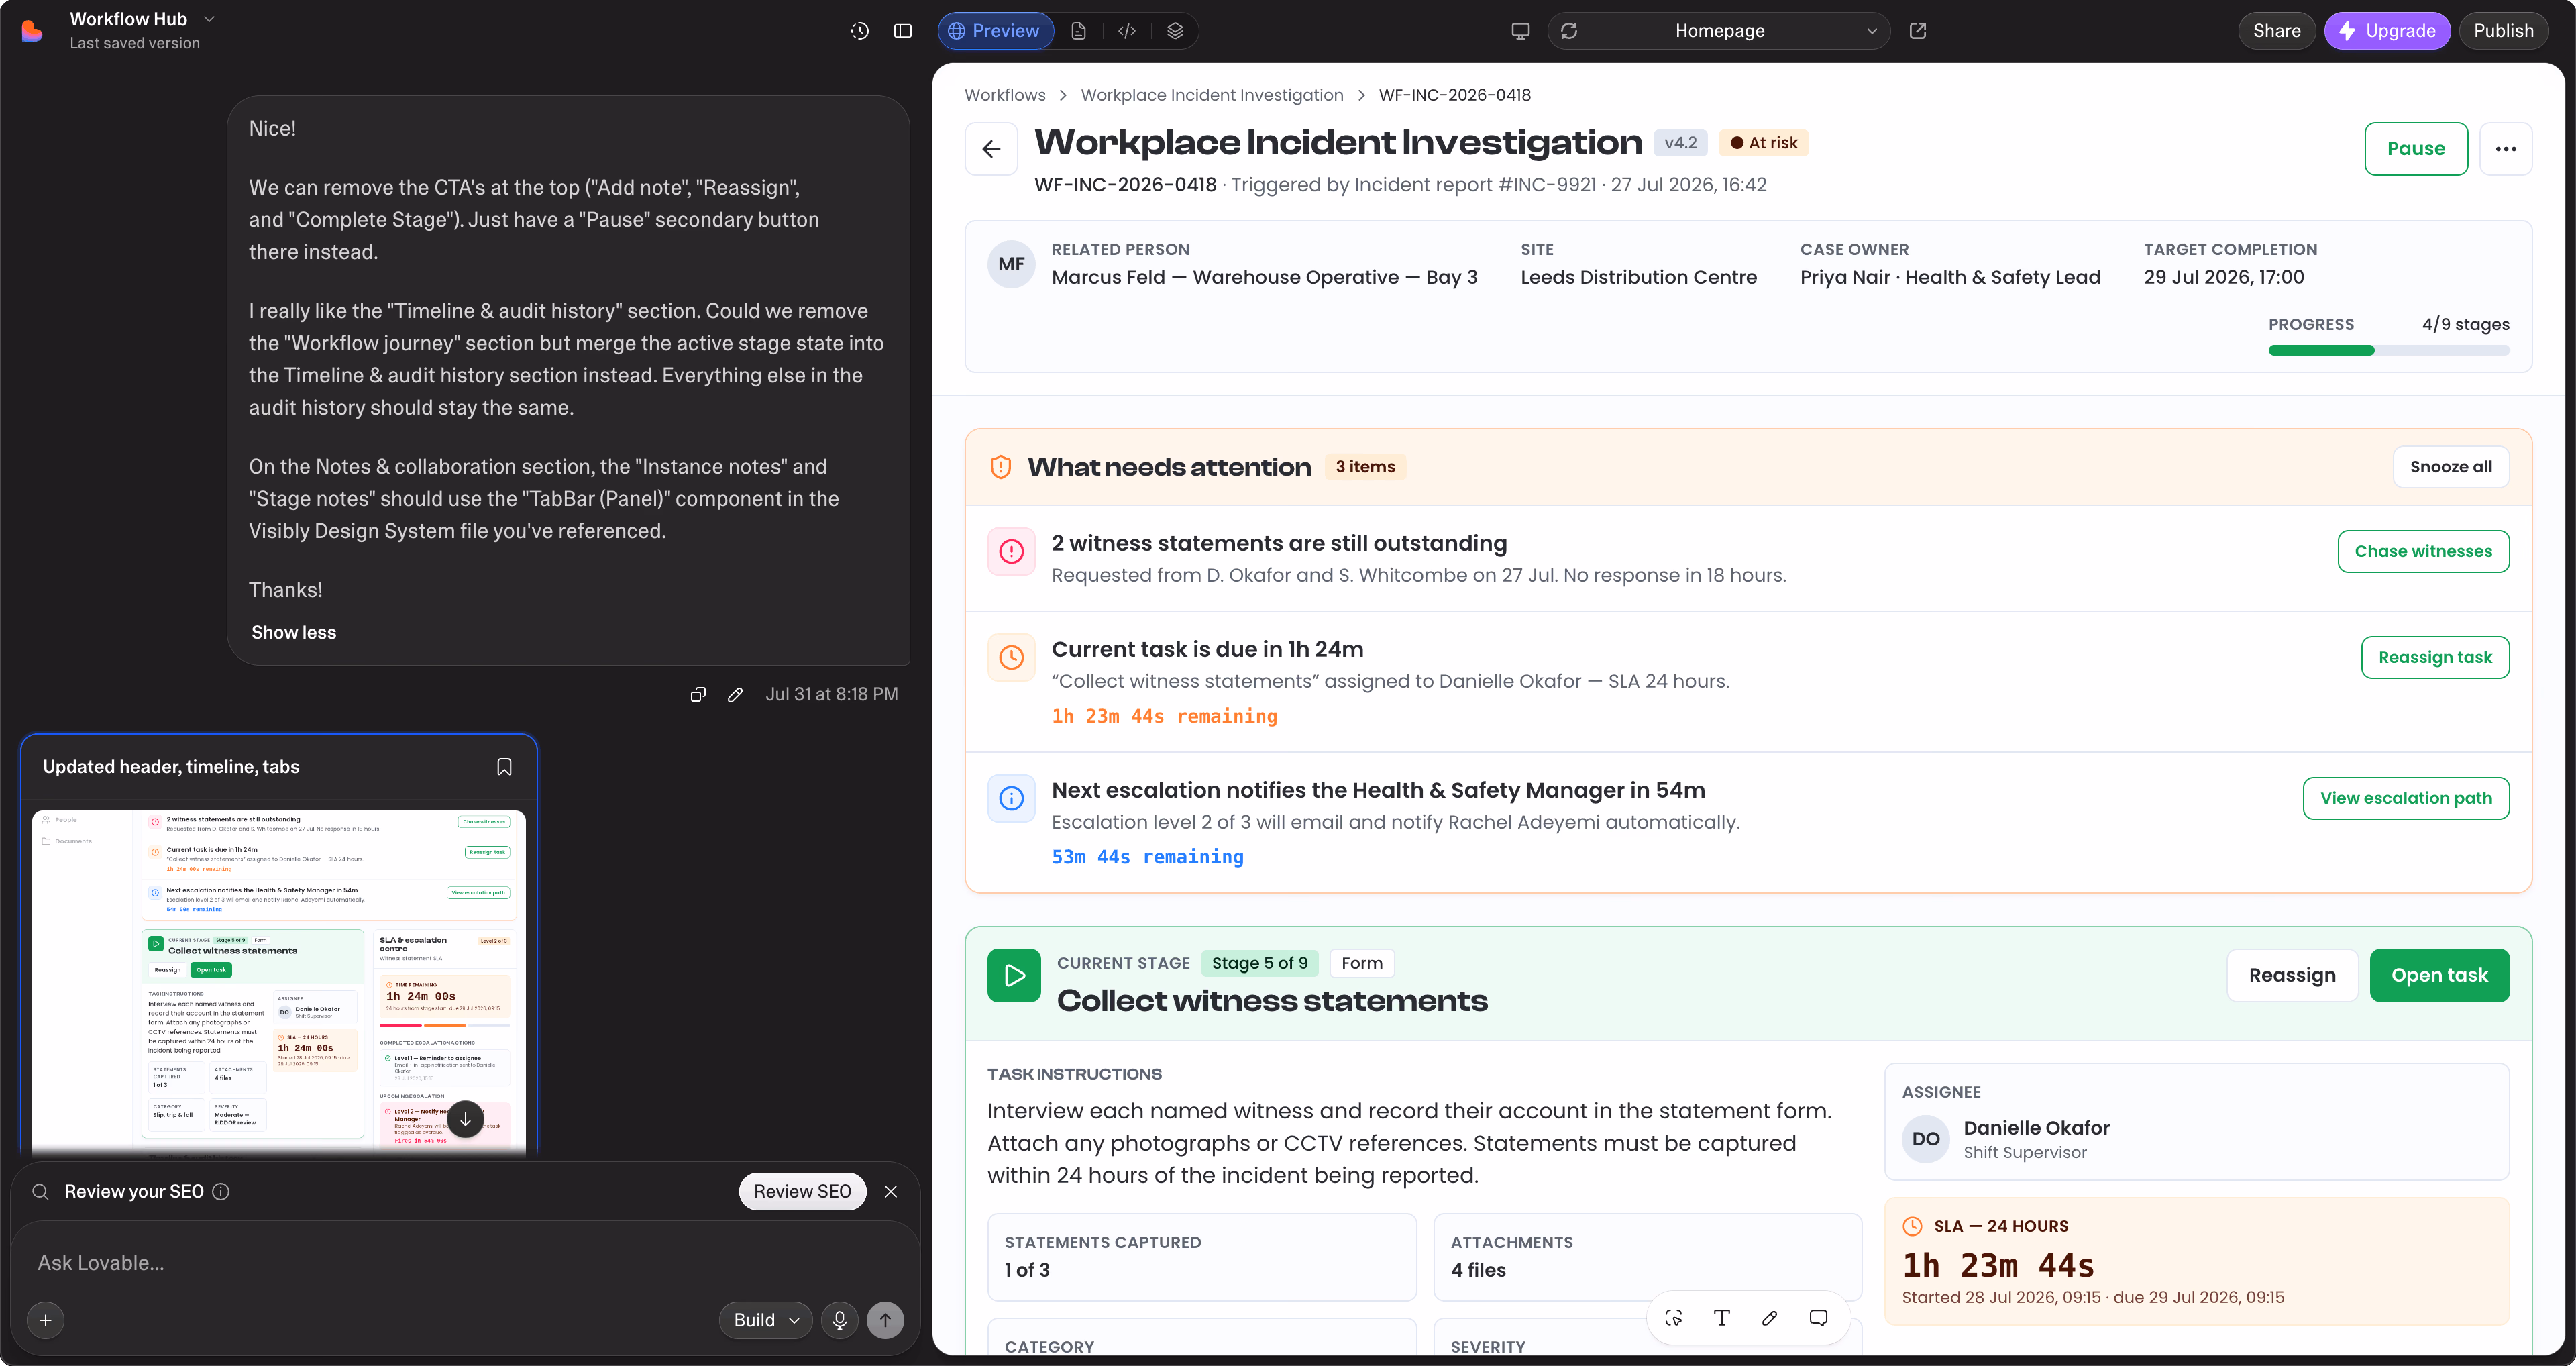2576x1366 pixels.
Task: Click Snooze all button
Action: click(x=2451, y=467)
